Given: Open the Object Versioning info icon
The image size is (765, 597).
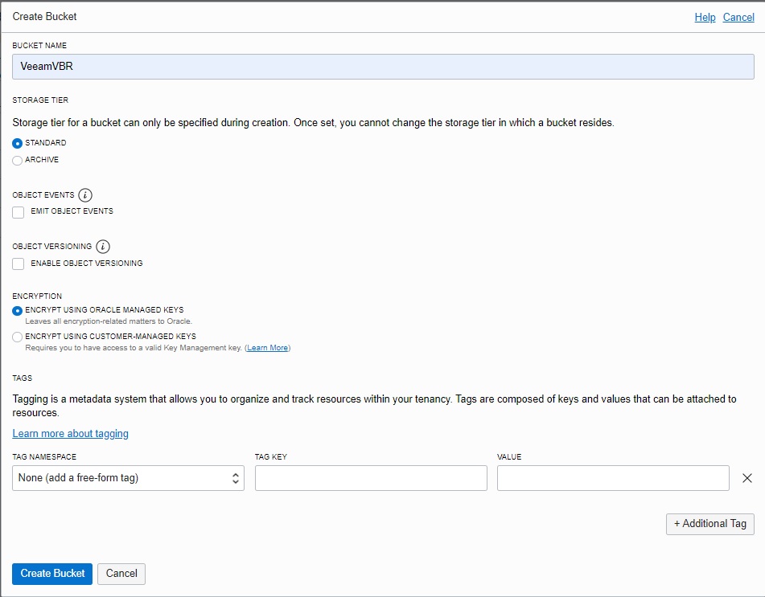Looking at the screenshot, I should (x=102, y=247).
